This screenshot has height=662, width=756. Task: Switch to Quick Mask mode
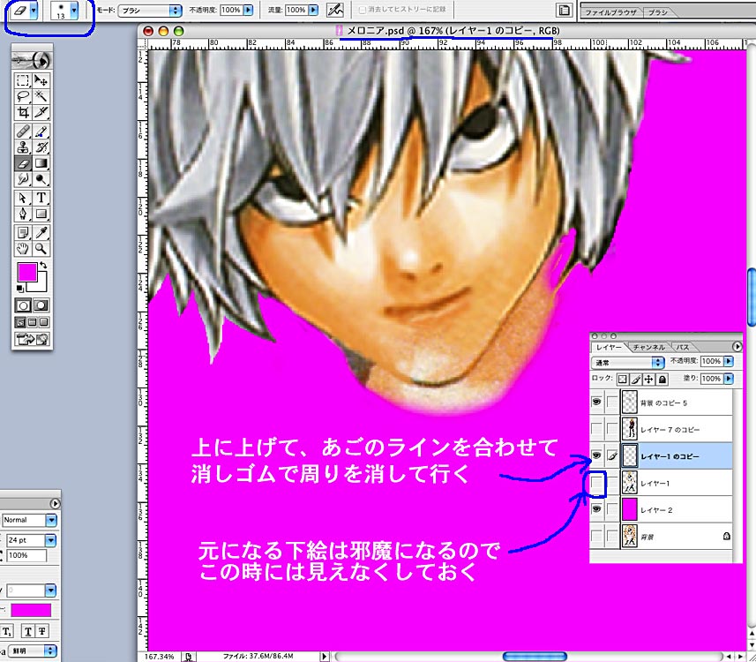41,305
